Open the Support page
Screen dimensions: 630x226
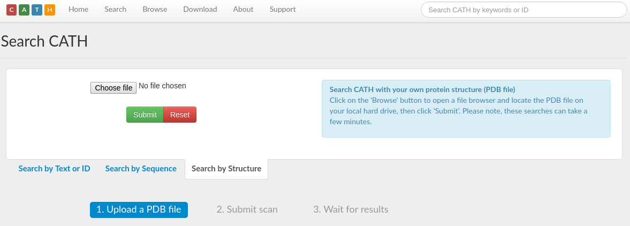click(282, 10)
